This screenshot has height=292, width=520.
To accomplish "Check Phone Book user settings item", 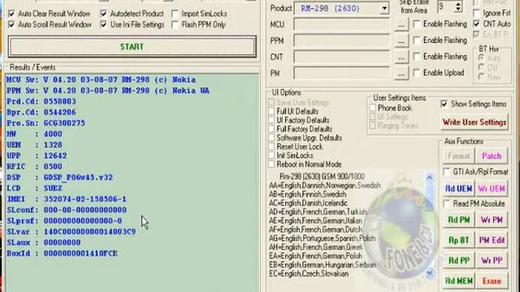I will point(373,108).
